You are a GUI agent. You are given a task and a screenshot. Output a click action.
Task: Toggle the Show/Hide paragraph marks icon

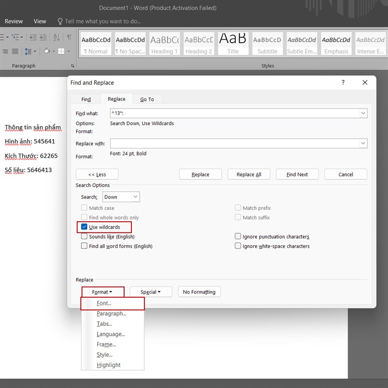point(69,37)
